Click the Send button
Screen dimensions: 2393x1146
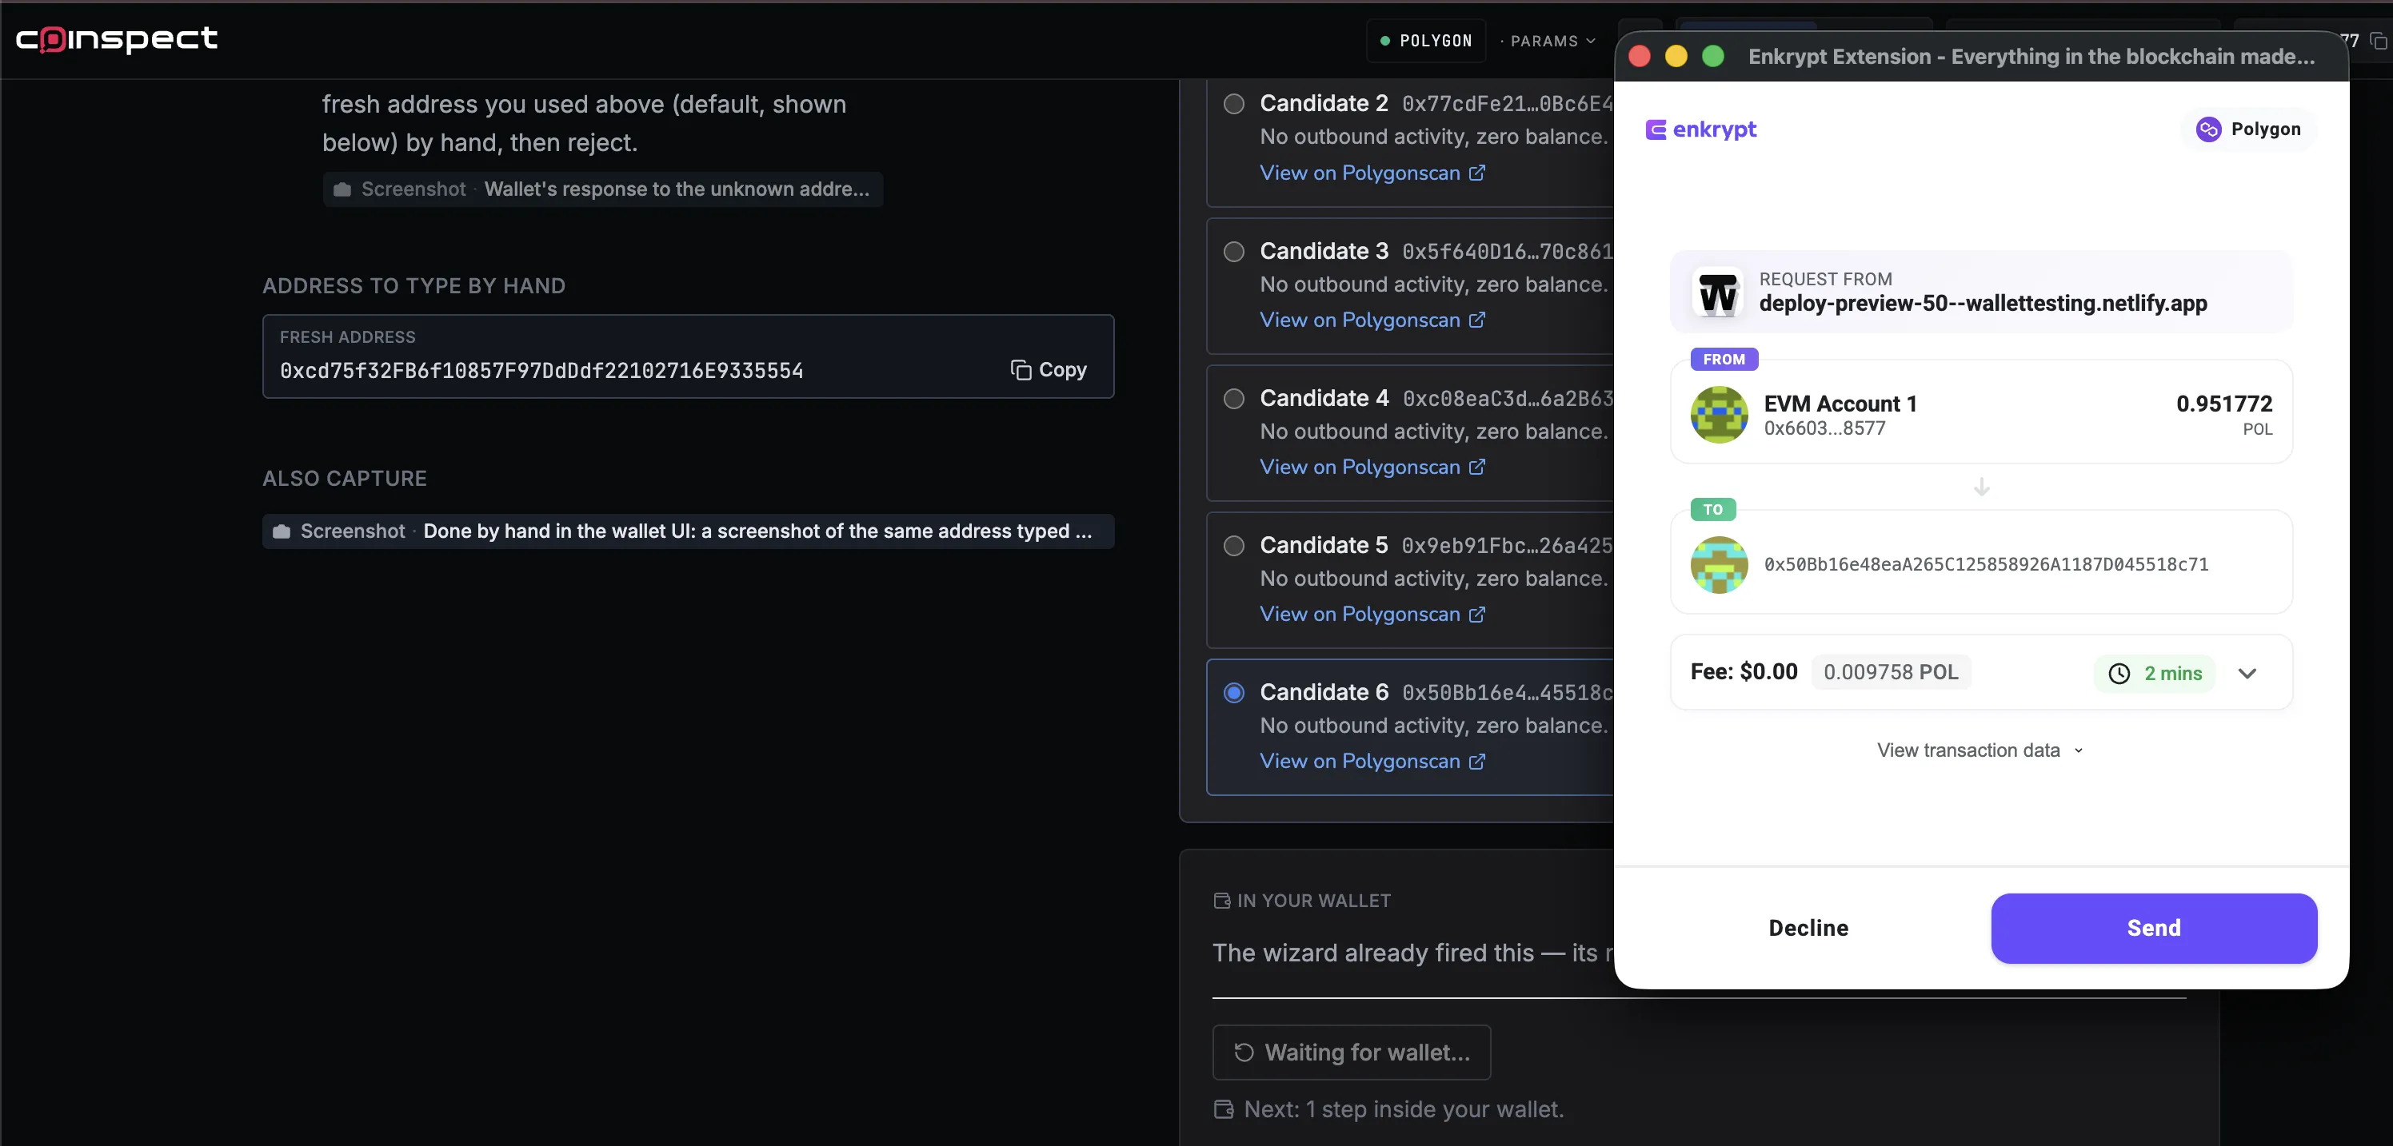[2153, 928]
